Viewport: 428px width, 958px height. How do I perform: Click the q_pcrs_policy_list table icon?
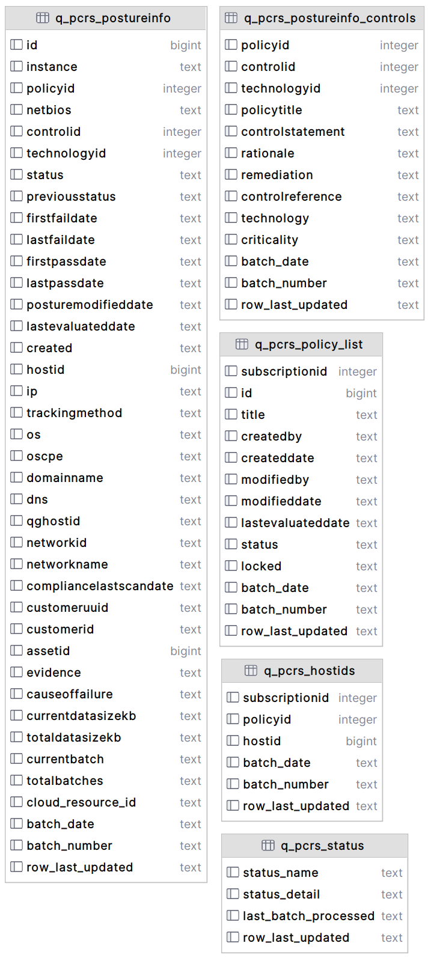click(x=242, y=344)
